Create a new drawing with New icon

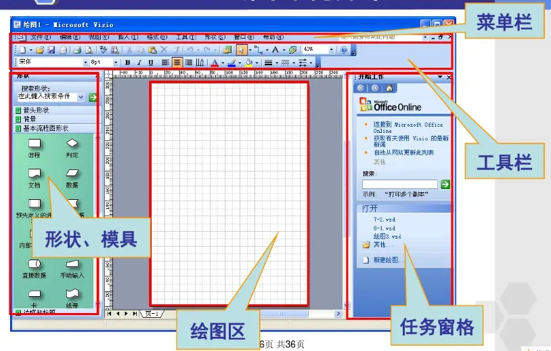click(23, 50)
